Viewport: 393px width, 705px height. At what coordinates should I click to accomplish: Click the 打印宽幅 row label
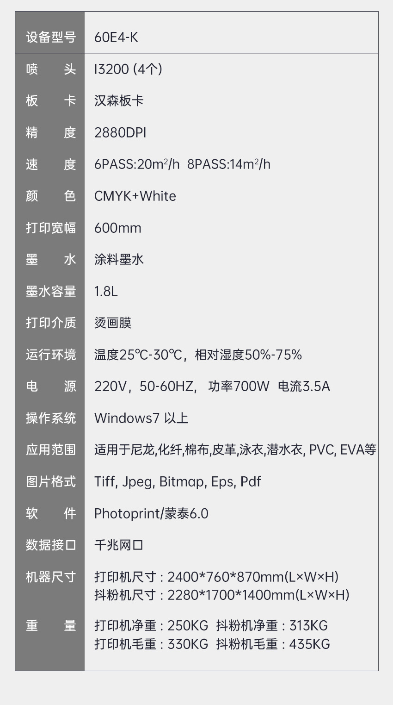point(50,228)
